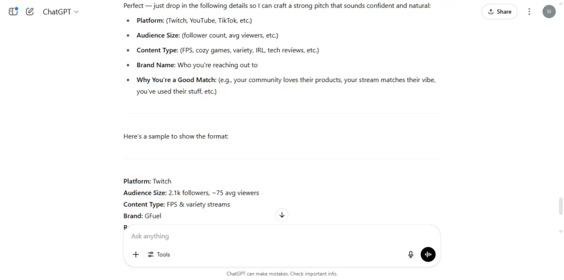Start voice mode with waveform button
564x280 pixels.
pyautogui.click(x=428, y=255)
